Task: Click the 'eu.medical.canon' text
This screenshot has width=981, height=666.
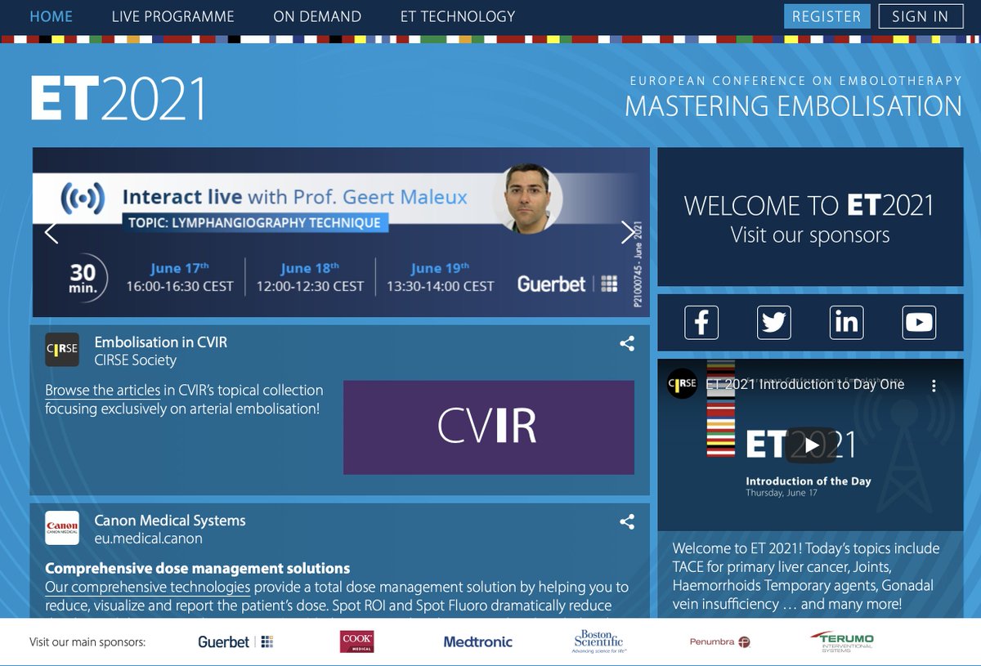Action: (x=149, y=539)
